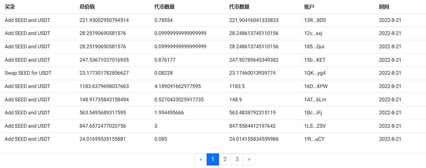The image size is (426, 168).
Task: Go to the previous page with « button
Action: pyautogui.click(x=201, y=159)
